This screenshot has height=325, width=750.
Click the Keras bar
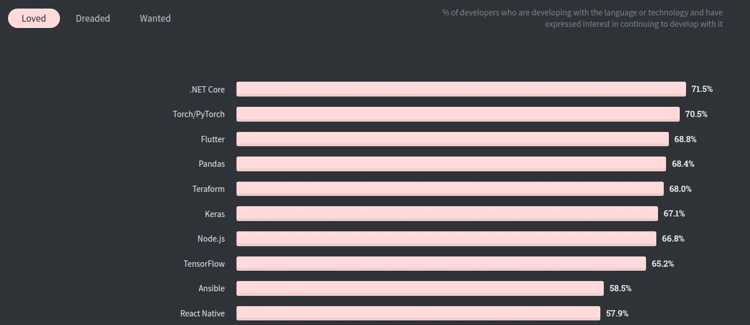click(447, 214)
